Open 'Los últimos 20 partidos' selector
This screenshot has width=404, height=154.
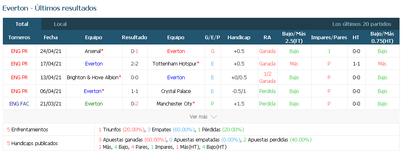(x=362, y=24)
